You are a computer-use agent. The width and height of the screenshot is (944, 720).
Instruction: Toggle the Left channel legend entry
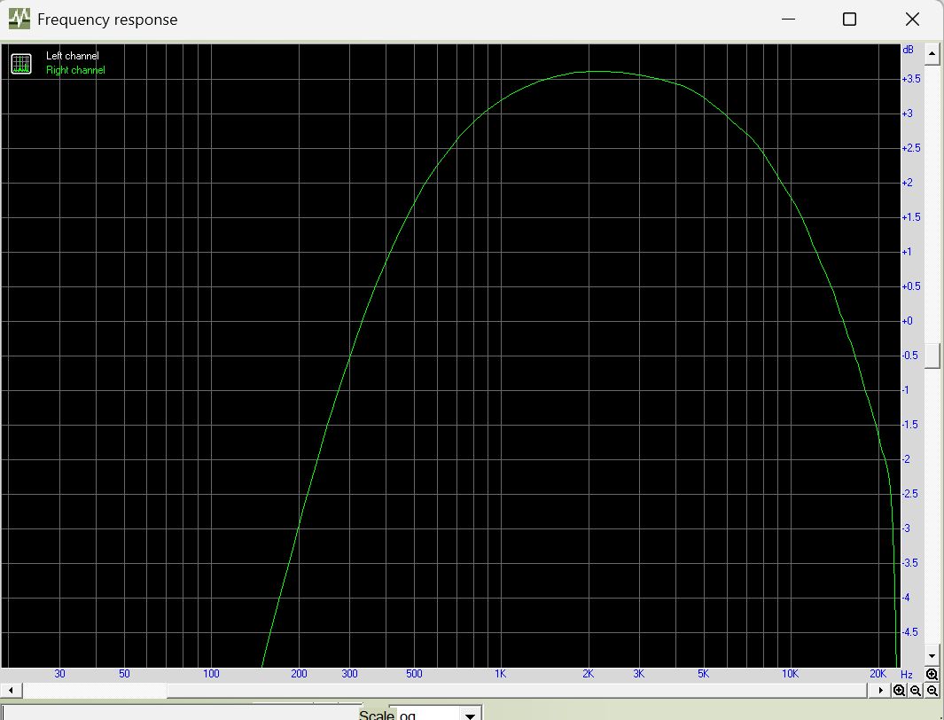click(72, 57)
